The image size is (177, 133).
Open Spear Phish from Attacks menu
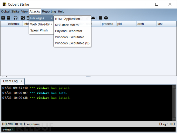[x=38, y=30]
